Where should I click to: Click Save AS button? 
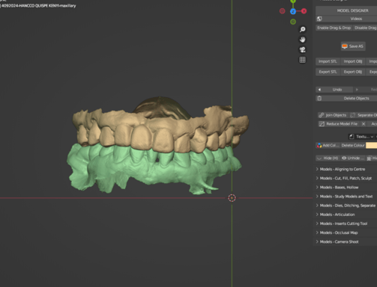point(353,46)
